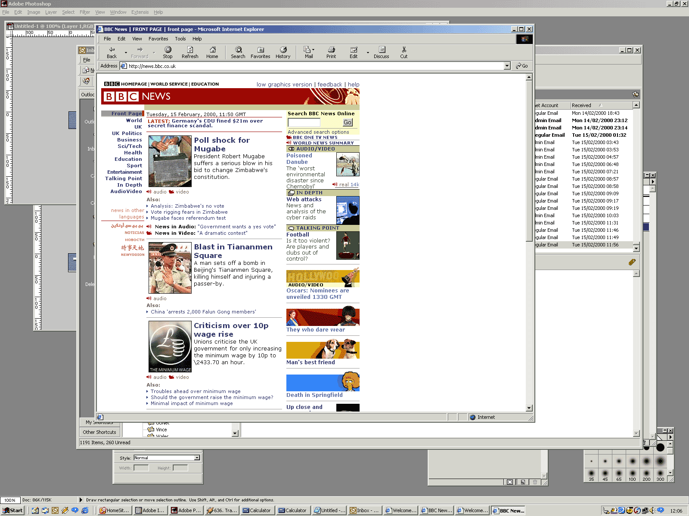Click the IE page scroll-down arrow
This screenshot has width=689, height=516.
point(529,408)
